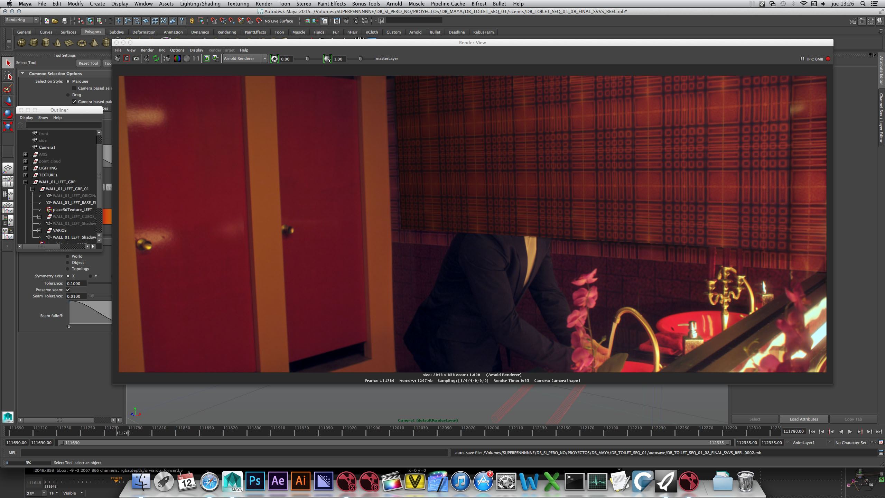Create a polygon cube from the shelf
Screen dimensions: 885x498
point(34,43)
